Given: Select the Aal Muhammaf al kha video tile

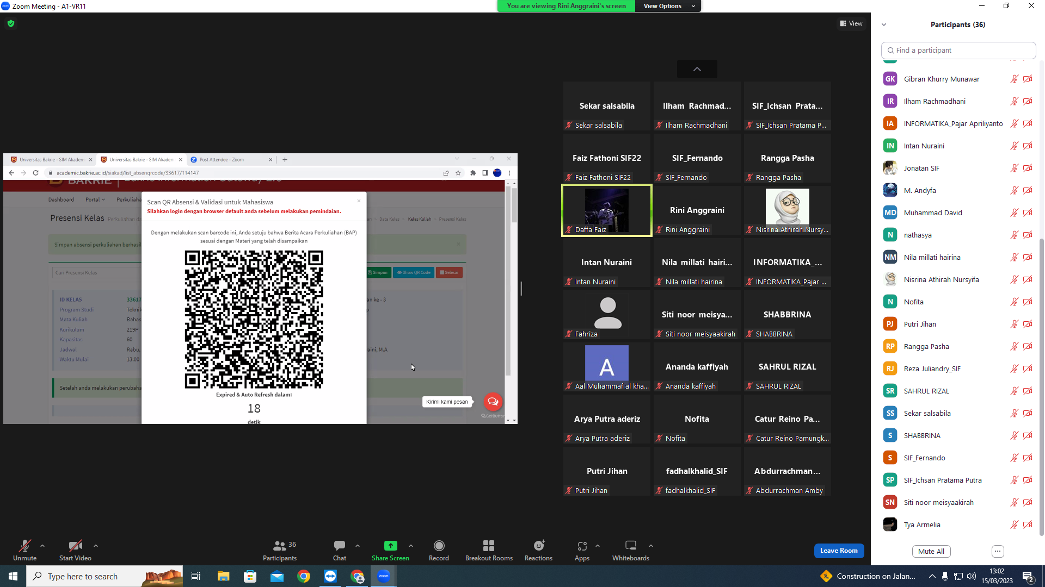Looking at the screenshot, I should coord(607,367).
